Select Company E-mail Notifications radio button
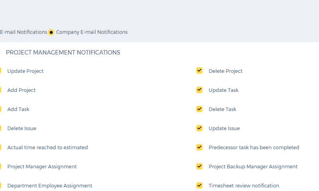319x191 pixels. tap(51, 32)
